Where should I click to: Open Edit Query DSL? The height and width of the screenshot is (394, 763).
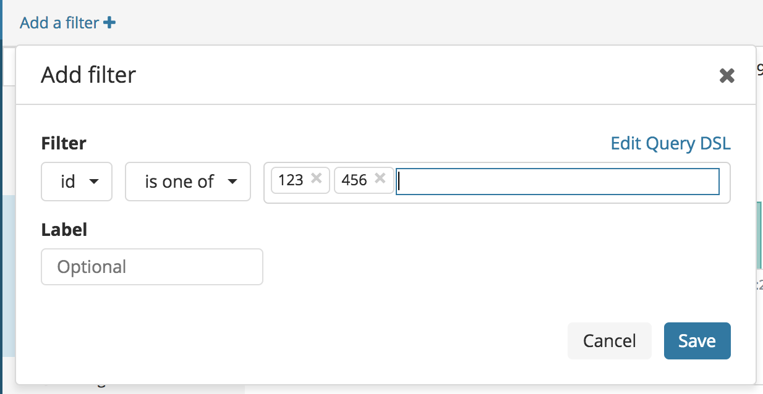click(x=670, y=143)
